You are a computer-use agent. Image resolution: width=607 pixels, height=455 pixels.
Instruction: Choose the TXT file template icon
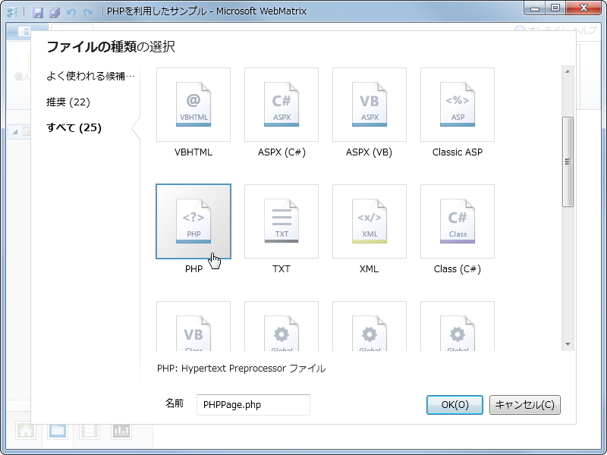281,220
